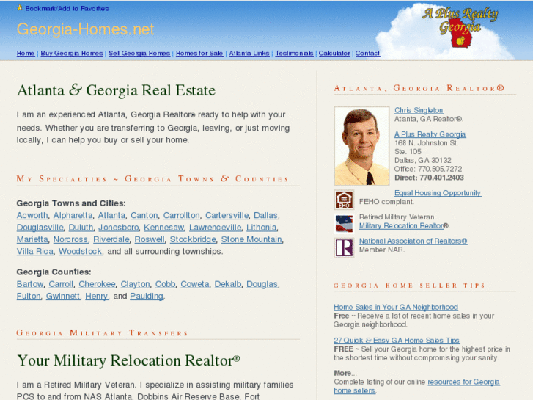This screenshot has height=400, width=533.
Task: Click the Coweta county link
Action: pos(195,284)
